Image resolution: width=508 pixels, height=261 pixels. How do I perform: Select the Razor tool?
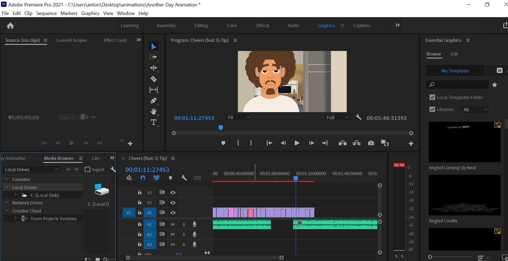tap(153, 79)
